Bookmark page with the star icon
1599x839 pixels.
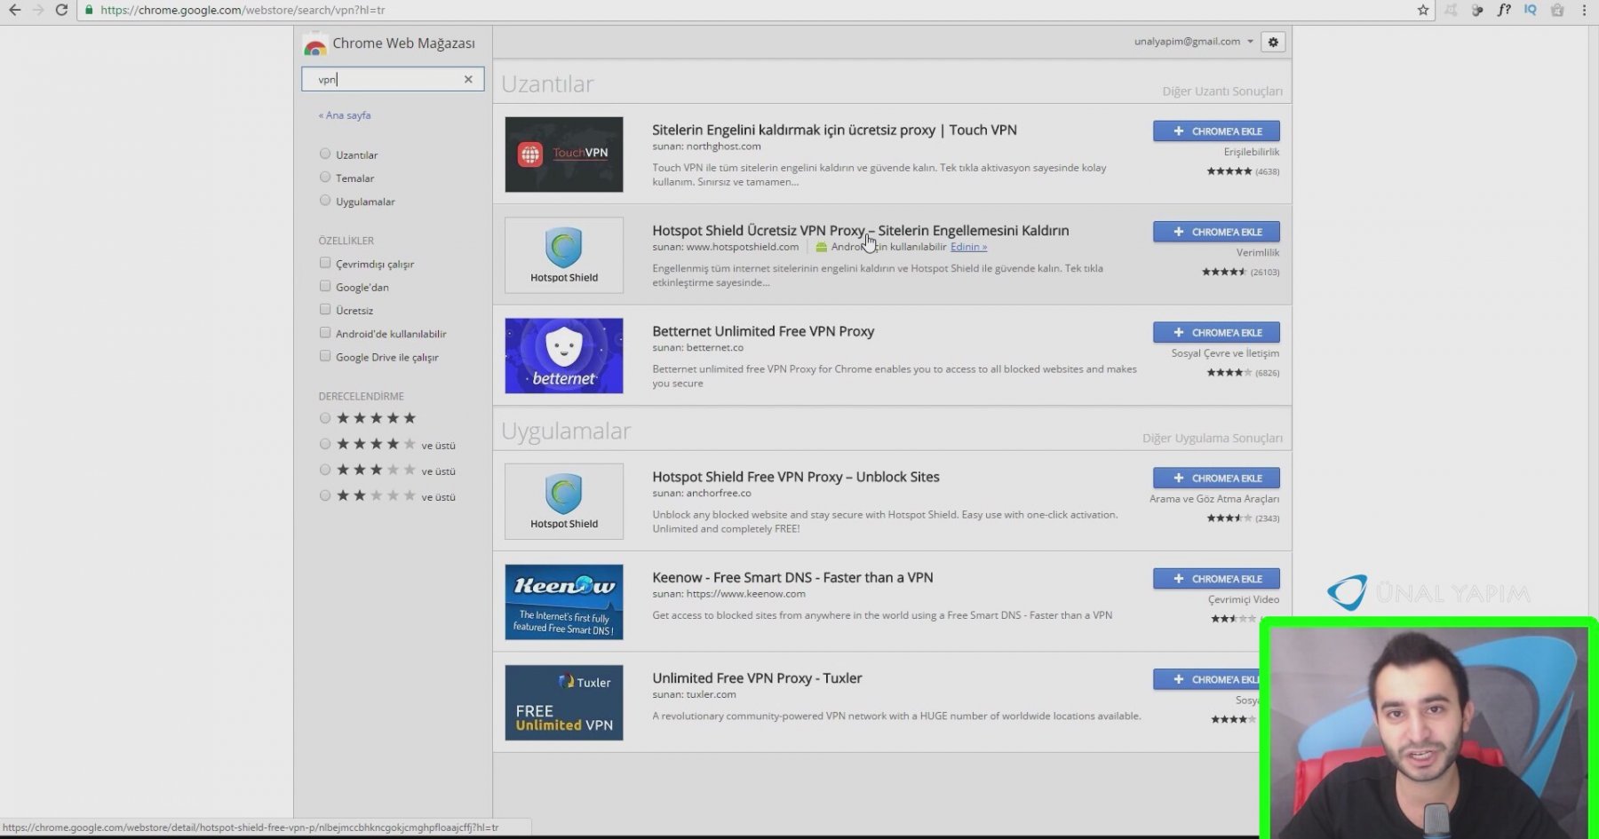click(x=1423, y=10)
